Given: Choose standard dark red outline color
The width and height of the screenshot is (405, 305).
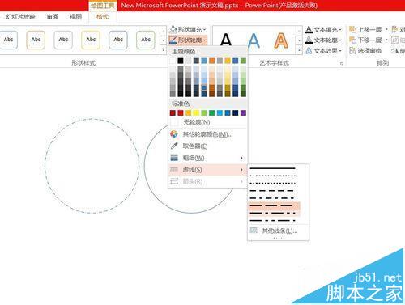Looking at the screenshot, I should [x=173, y=112].
